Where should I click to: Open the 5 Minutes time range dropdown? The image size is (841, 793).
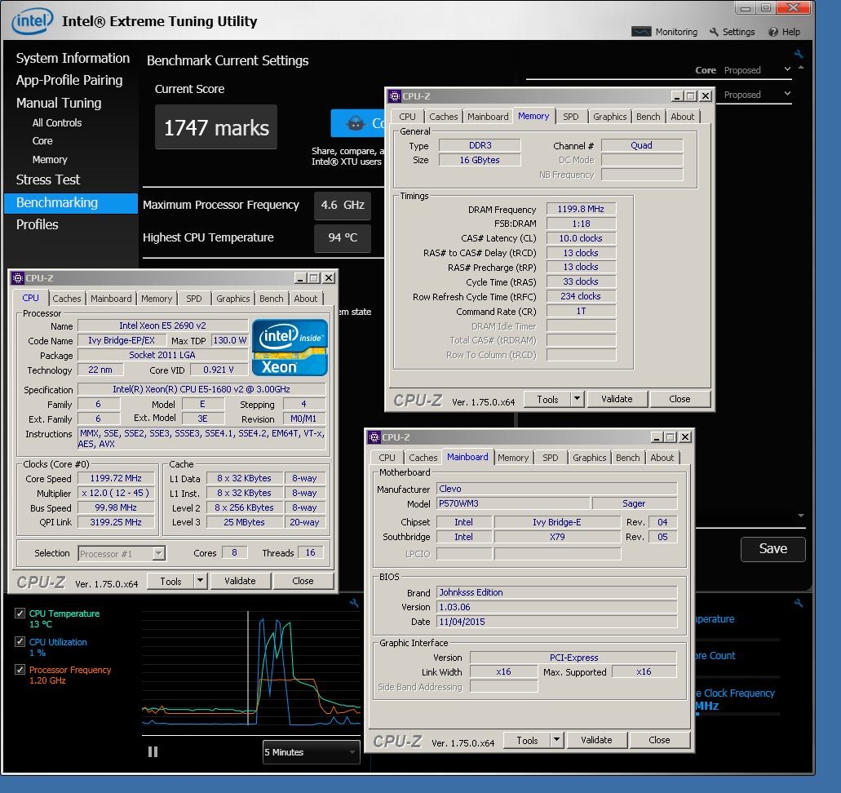(311, 752)
